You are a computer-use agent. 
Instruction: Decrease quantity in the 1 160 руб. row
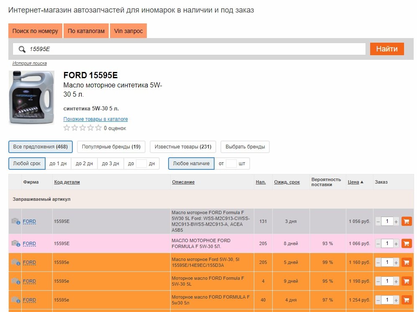tap(378, 263)
